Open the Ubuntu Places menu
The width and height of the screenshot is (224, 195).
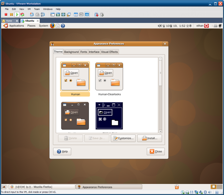31,26
